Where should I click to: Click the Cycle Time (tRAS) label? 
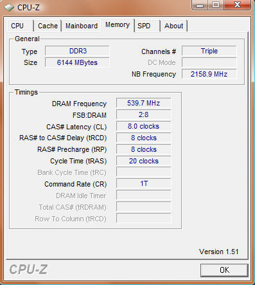(78, 161)
